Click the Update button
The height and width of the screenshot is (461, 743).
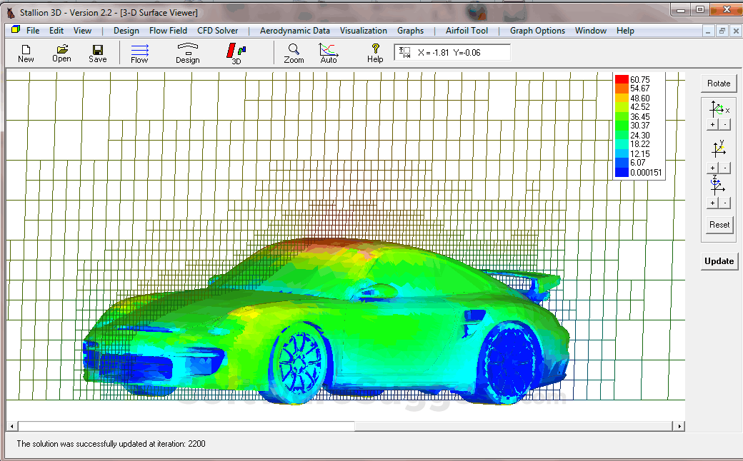tap(719, 261)
